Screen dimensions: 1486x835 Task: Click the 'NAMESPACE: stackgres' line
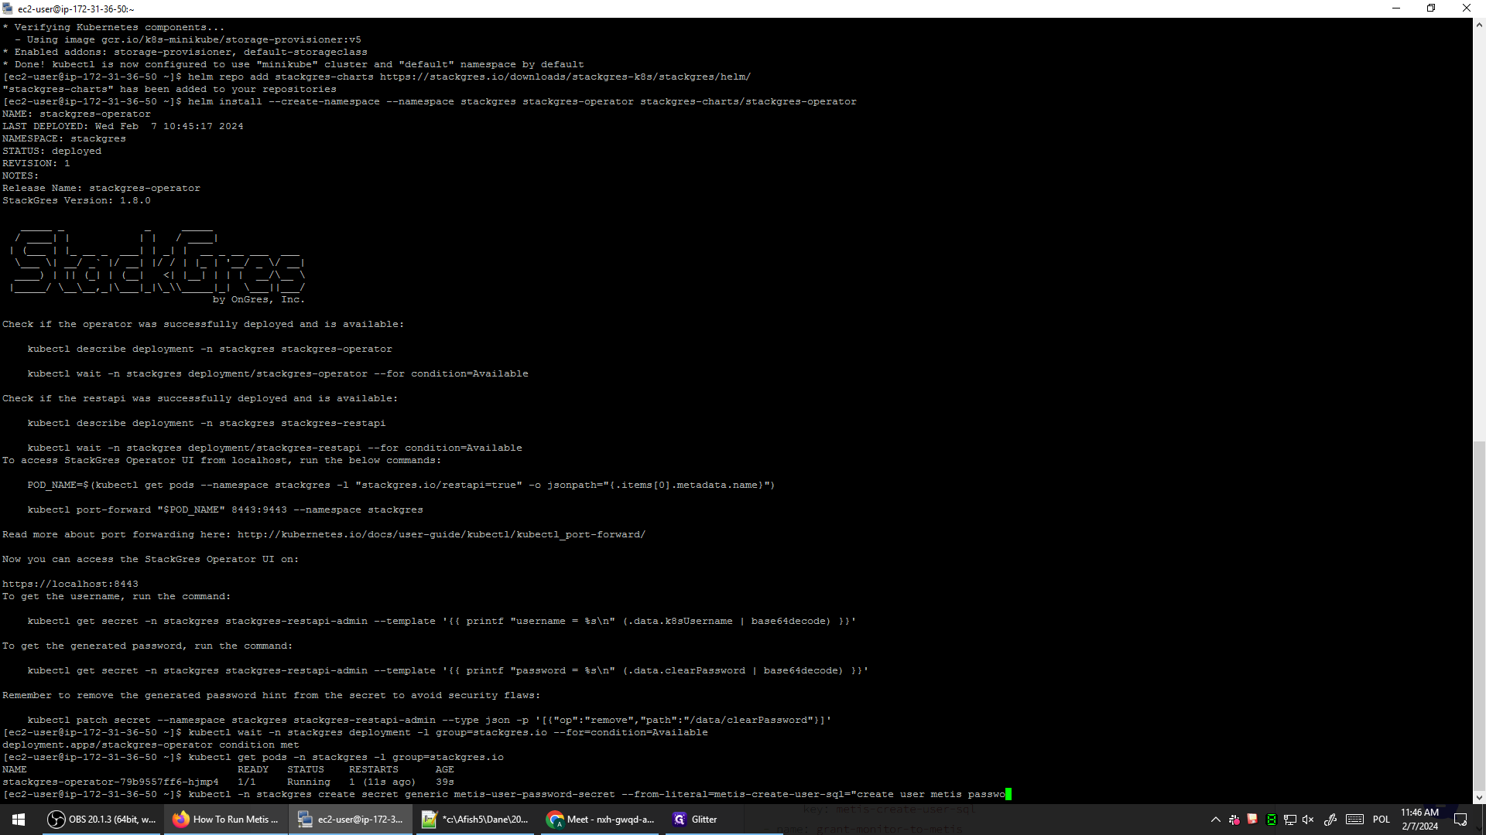coord(64,138)
